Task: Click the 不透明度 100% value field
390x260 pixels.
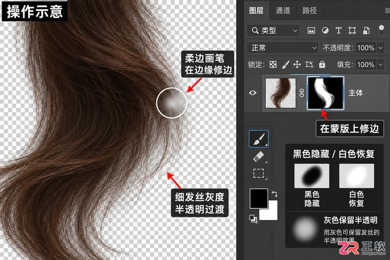Action: [366, 48]
